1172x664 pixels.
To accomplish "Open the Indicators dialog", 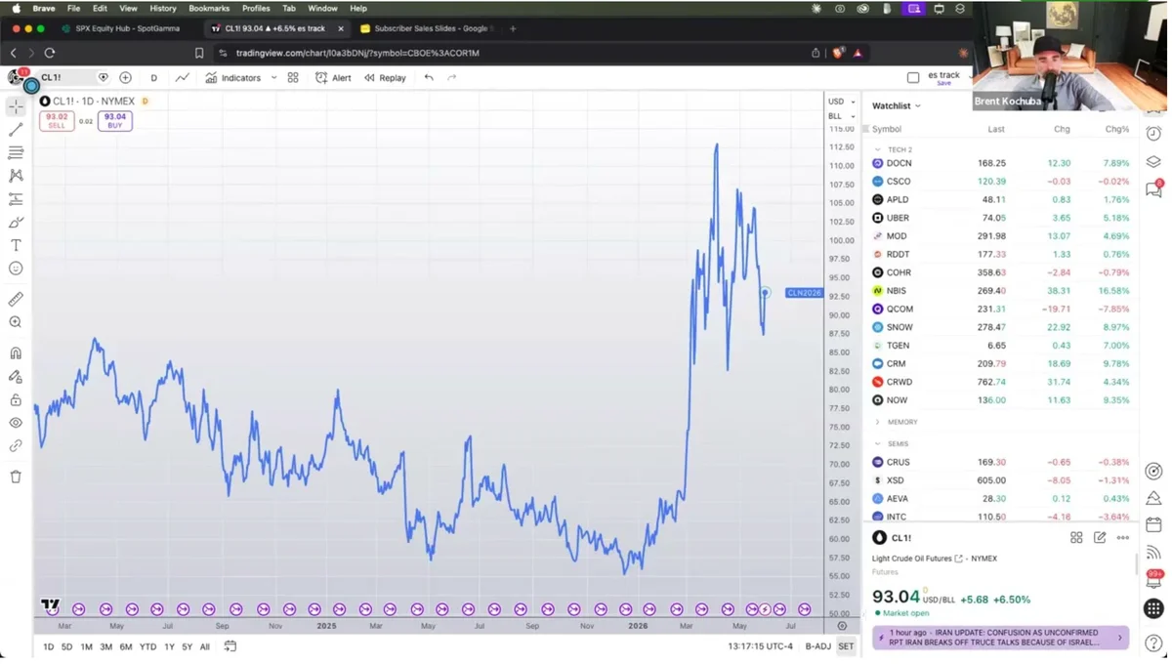I will pos(232,77).
